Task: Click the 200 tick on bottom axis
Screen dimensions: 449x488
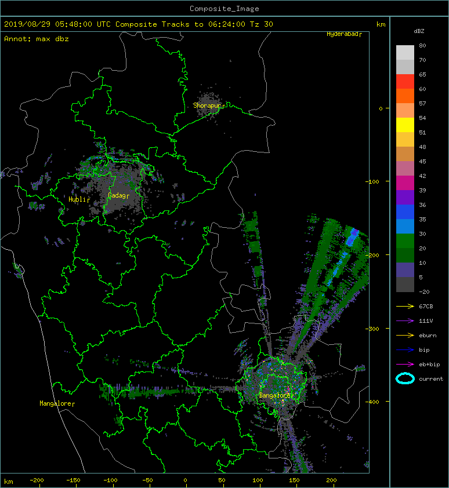Action: tap(331, 480)
